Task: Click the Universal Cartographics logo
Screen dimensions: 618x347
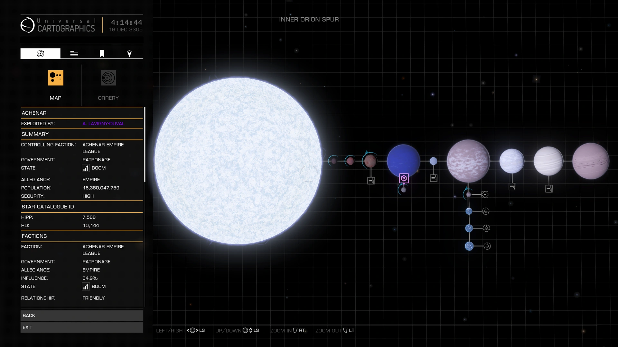Action: pos(28,25)
